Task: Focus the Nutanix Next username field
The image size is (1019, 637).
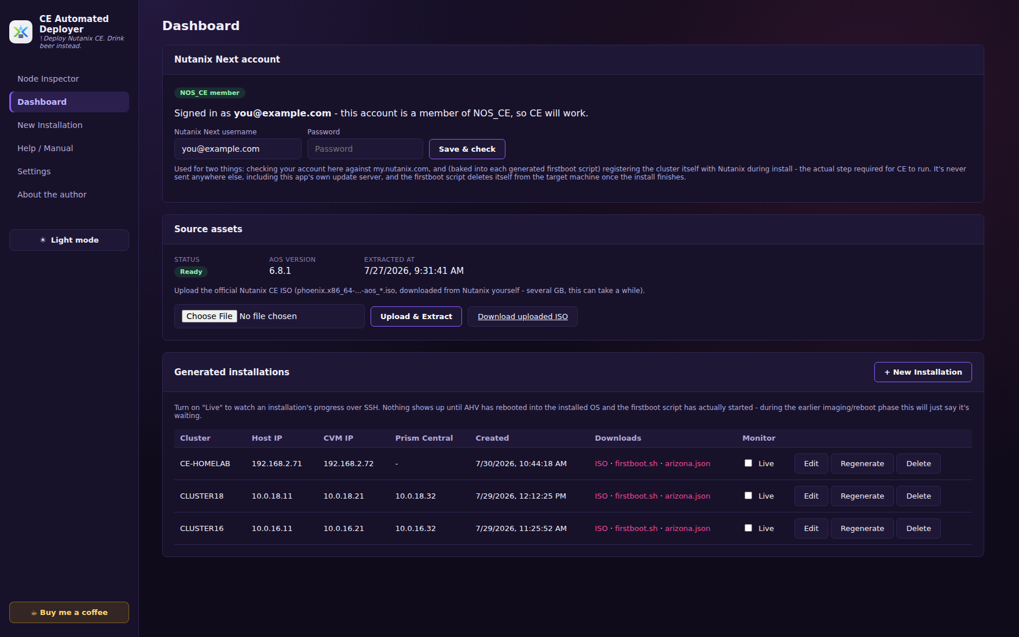Action: click(x=237, y=149)
